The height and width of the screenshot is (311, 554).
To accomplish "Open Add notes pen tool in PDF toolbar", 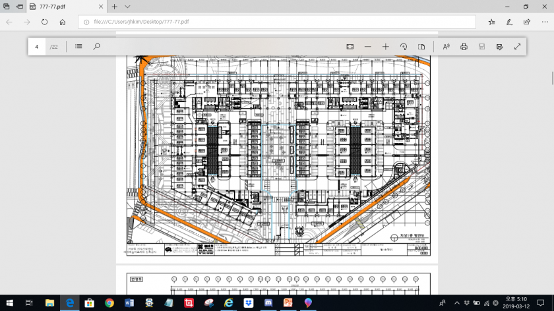I will coord(500,47).
